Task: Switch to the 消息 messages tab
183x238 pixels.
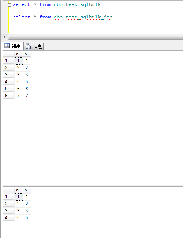Action: tap(34, 46)
